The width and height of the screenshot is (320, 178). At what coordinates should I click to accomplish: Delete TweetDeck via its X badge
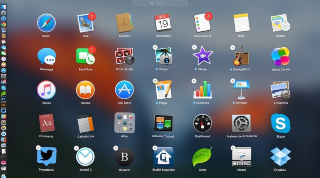[38, 148]
